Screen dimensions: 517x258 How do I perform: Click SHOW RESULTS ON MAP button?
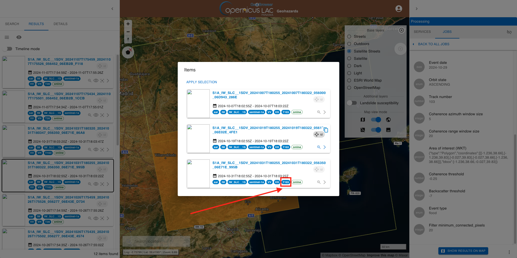463,251
